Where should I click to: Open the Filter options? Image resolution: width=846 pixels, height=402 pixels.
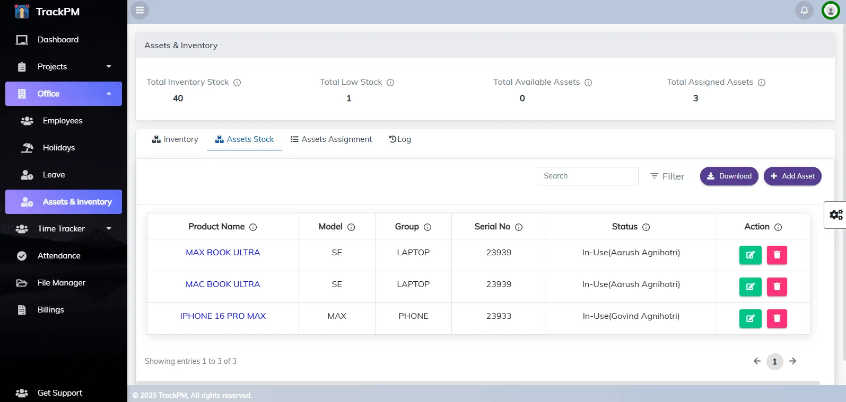(667, 176)
